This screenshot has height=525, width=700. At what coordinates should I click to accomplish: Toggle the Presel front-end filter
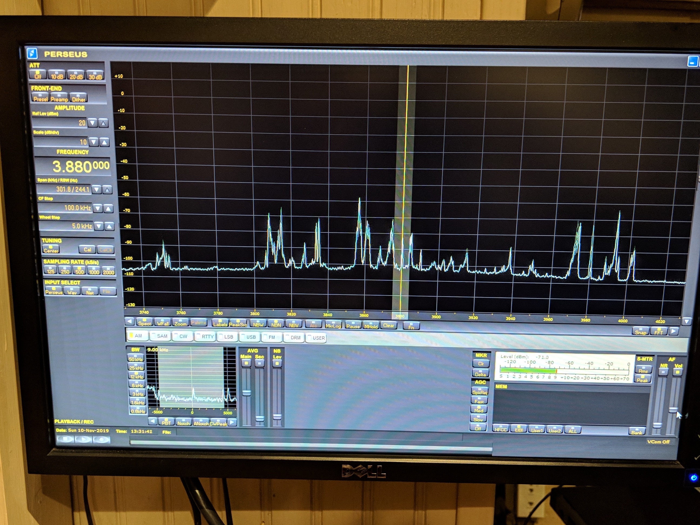tap(41, 97)
